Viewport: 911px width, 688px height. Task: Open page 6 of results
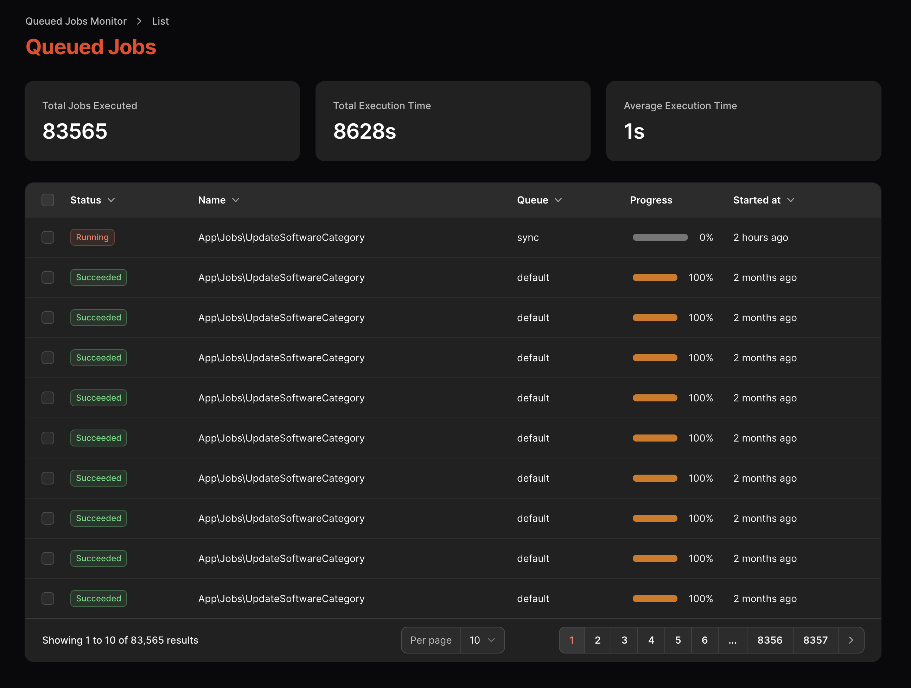[x=705, y=640]
